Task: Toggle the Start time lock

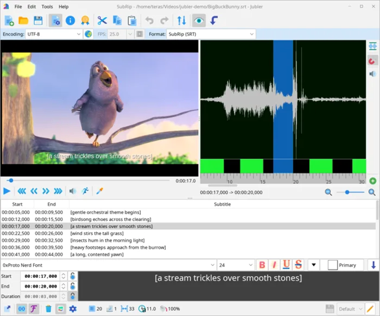Action: [72, 276]
